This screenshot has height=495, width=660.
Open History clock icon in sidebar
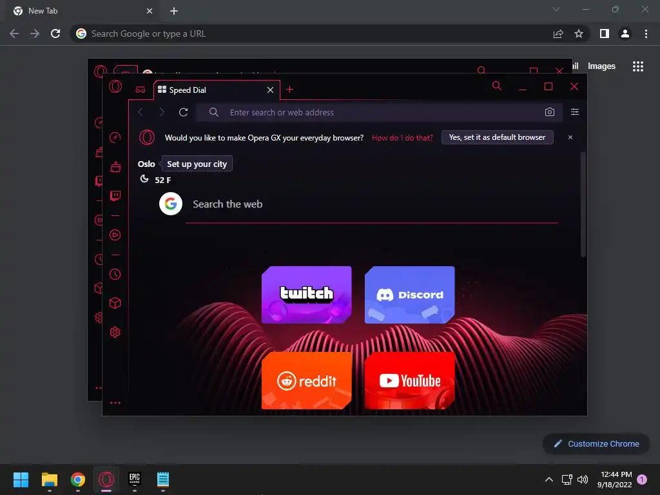(115, 275)
